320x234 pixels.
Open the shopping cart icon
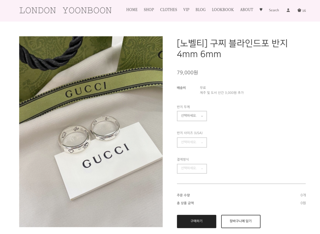[x=299, y=10]
